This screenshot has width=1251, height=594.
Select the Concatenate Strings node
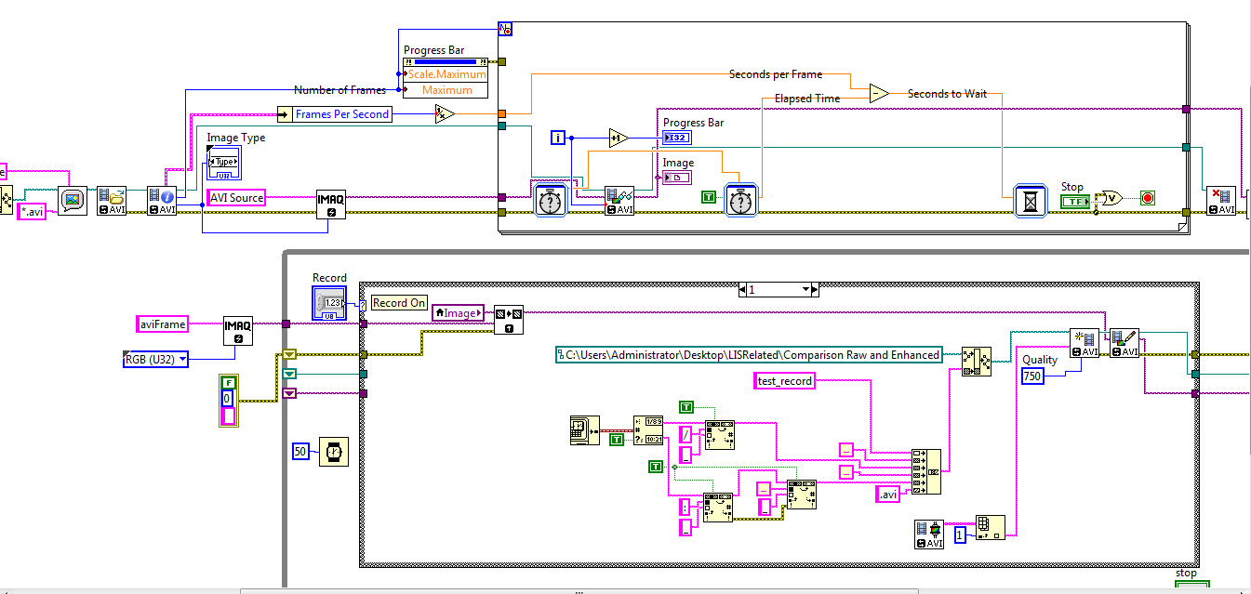tap(926, 471)
